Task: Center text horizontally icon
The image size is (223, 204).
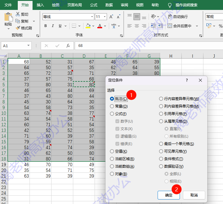Action: pos(137,26)
